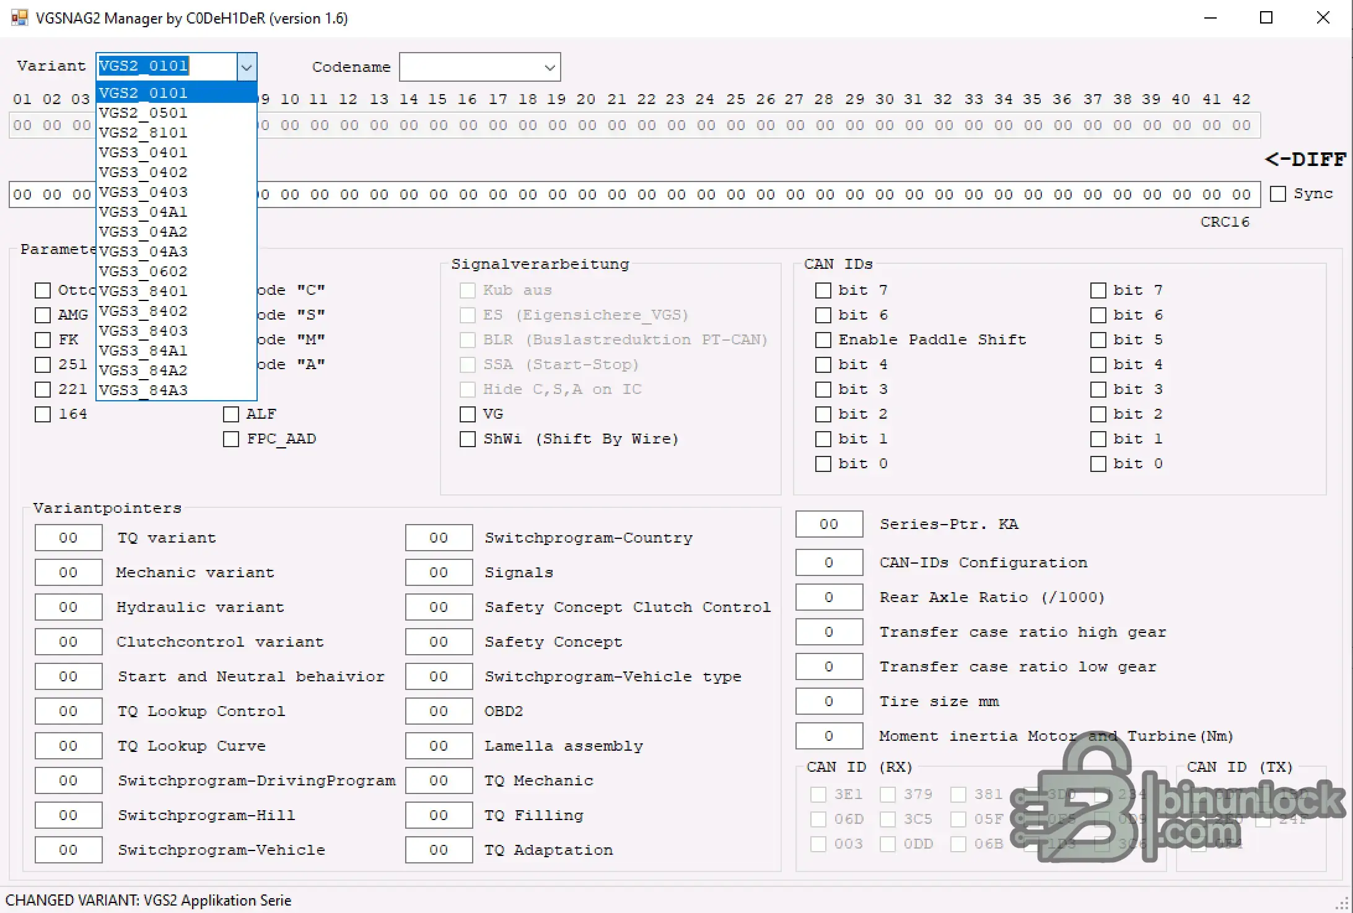This screenshot has height=913, width=1353.
Task: Click Transfer case ratio high gear field
Action: coord(830,632)
